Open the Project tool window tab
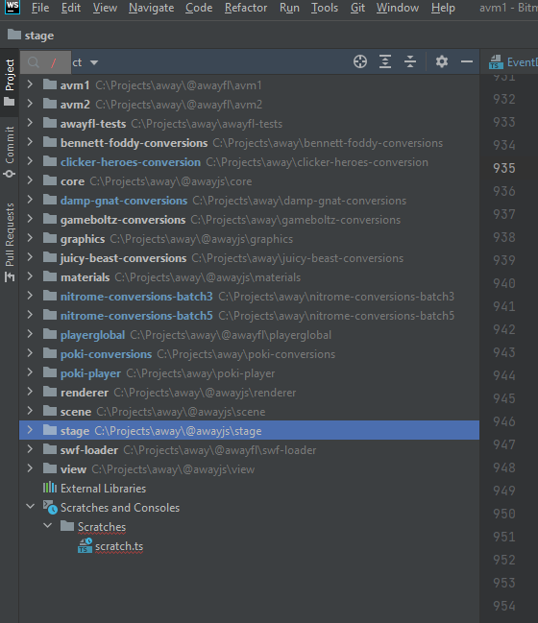 [x=10, y=83]
